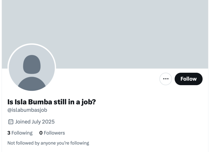Open the 3 Following list
Screen dimensions: 210x152
coord(20,133)
